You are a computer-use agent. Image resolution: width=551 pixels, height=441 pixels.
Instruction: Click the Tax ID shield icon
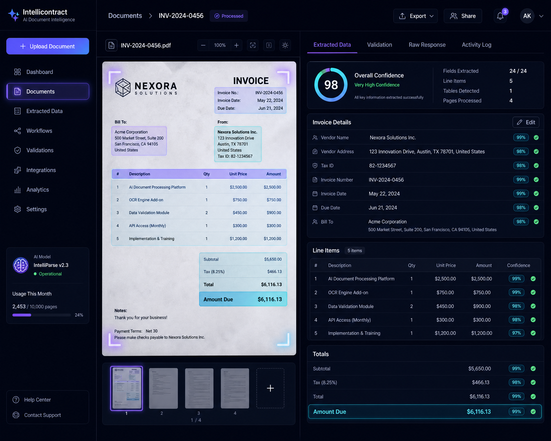[315, 166]
